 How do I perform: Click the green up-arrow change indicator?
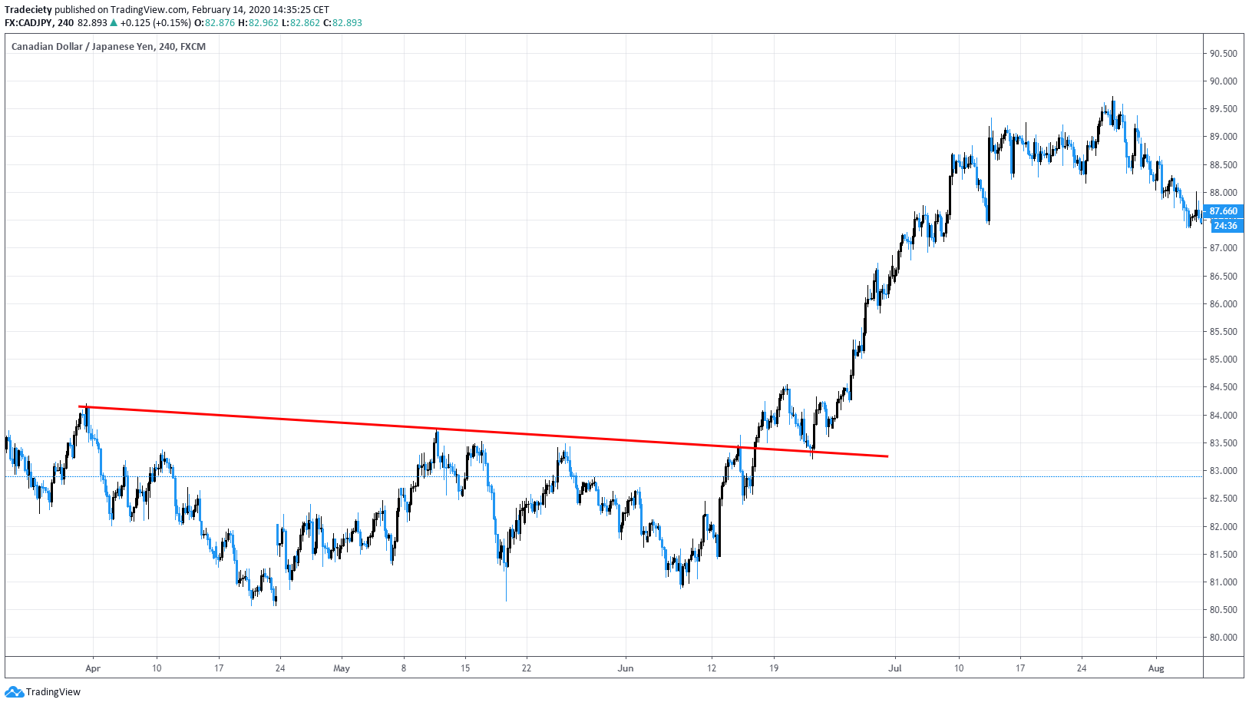tap(113, 23)
